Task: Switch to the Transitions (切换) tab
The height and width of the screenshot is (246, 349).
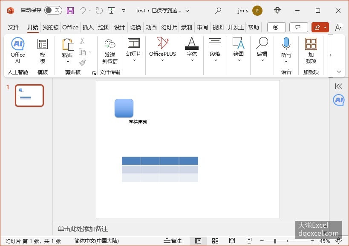Action: 136,27
